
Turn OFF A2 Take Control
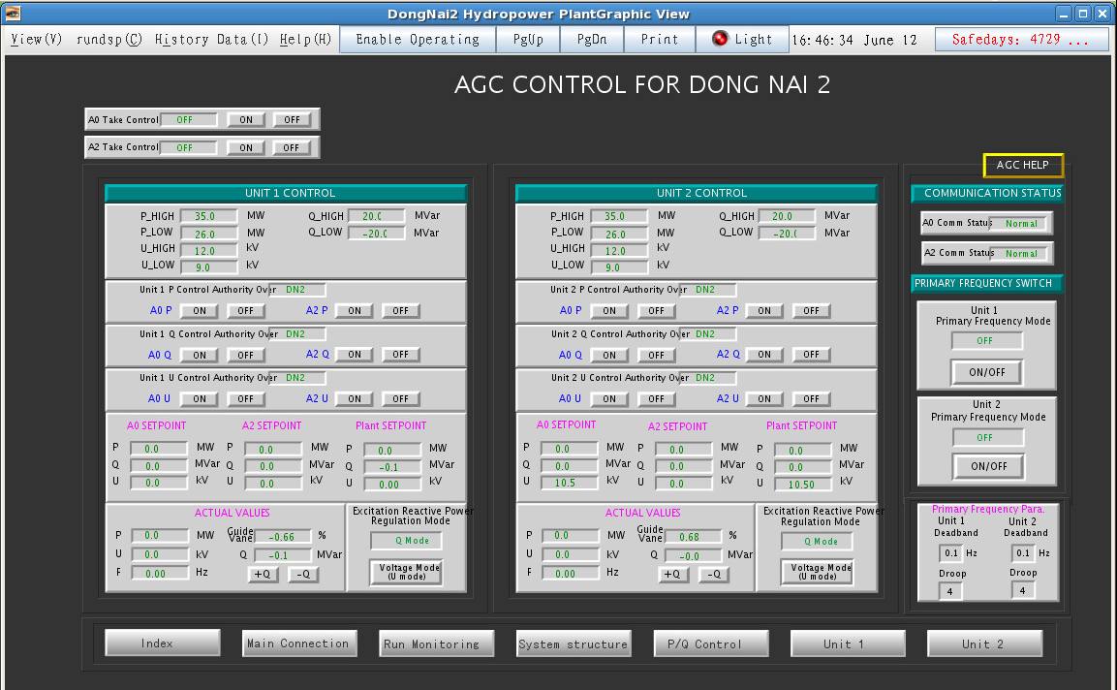click(x=292, y=148)
